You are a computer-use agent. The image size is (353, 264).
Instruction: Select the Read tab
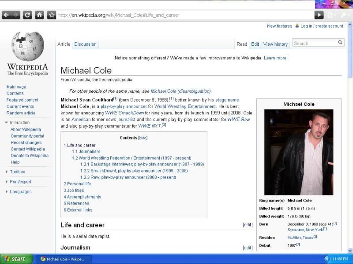(x=242, y=44)
